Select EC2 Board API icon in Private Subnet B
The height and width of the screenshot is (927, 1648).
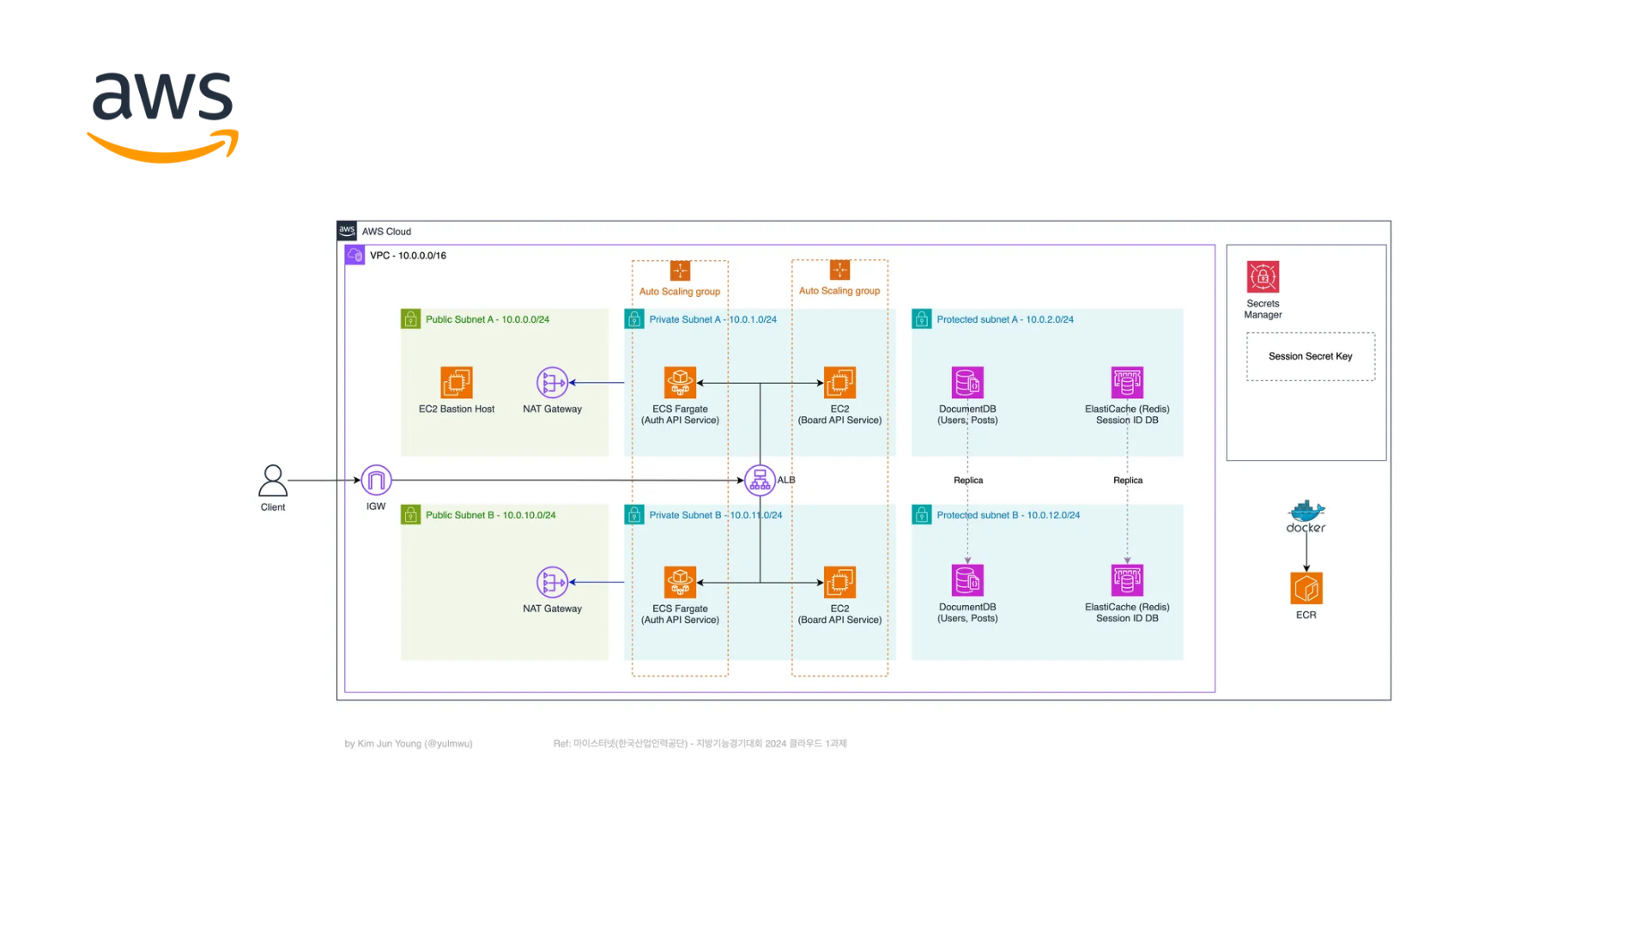(x=839, y=582)
